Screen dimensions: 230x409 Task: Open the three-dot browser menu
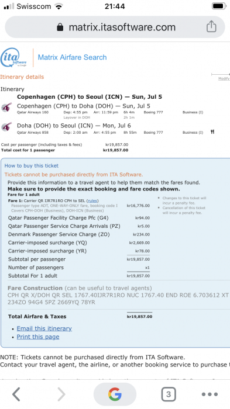210,394
